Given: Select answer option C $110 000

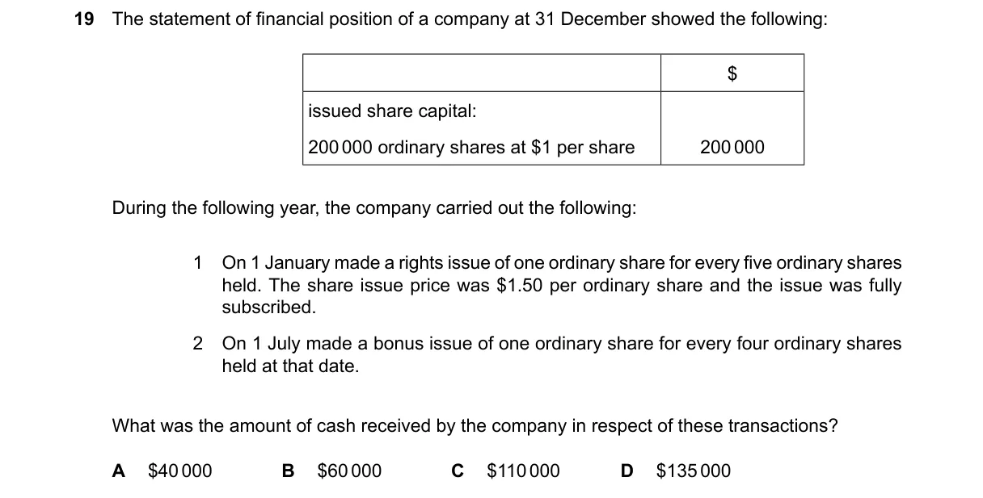Looking at the screenshot, I should (x=505, y=471).
